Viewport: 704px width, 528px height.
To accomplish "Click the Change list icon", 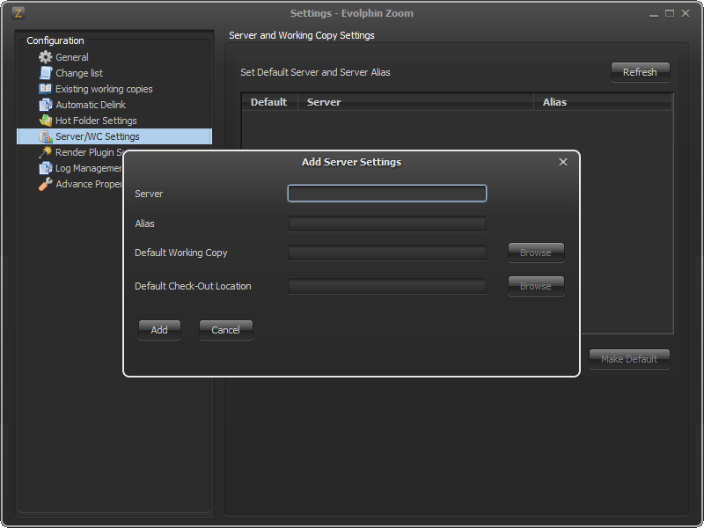I will 46,73.
